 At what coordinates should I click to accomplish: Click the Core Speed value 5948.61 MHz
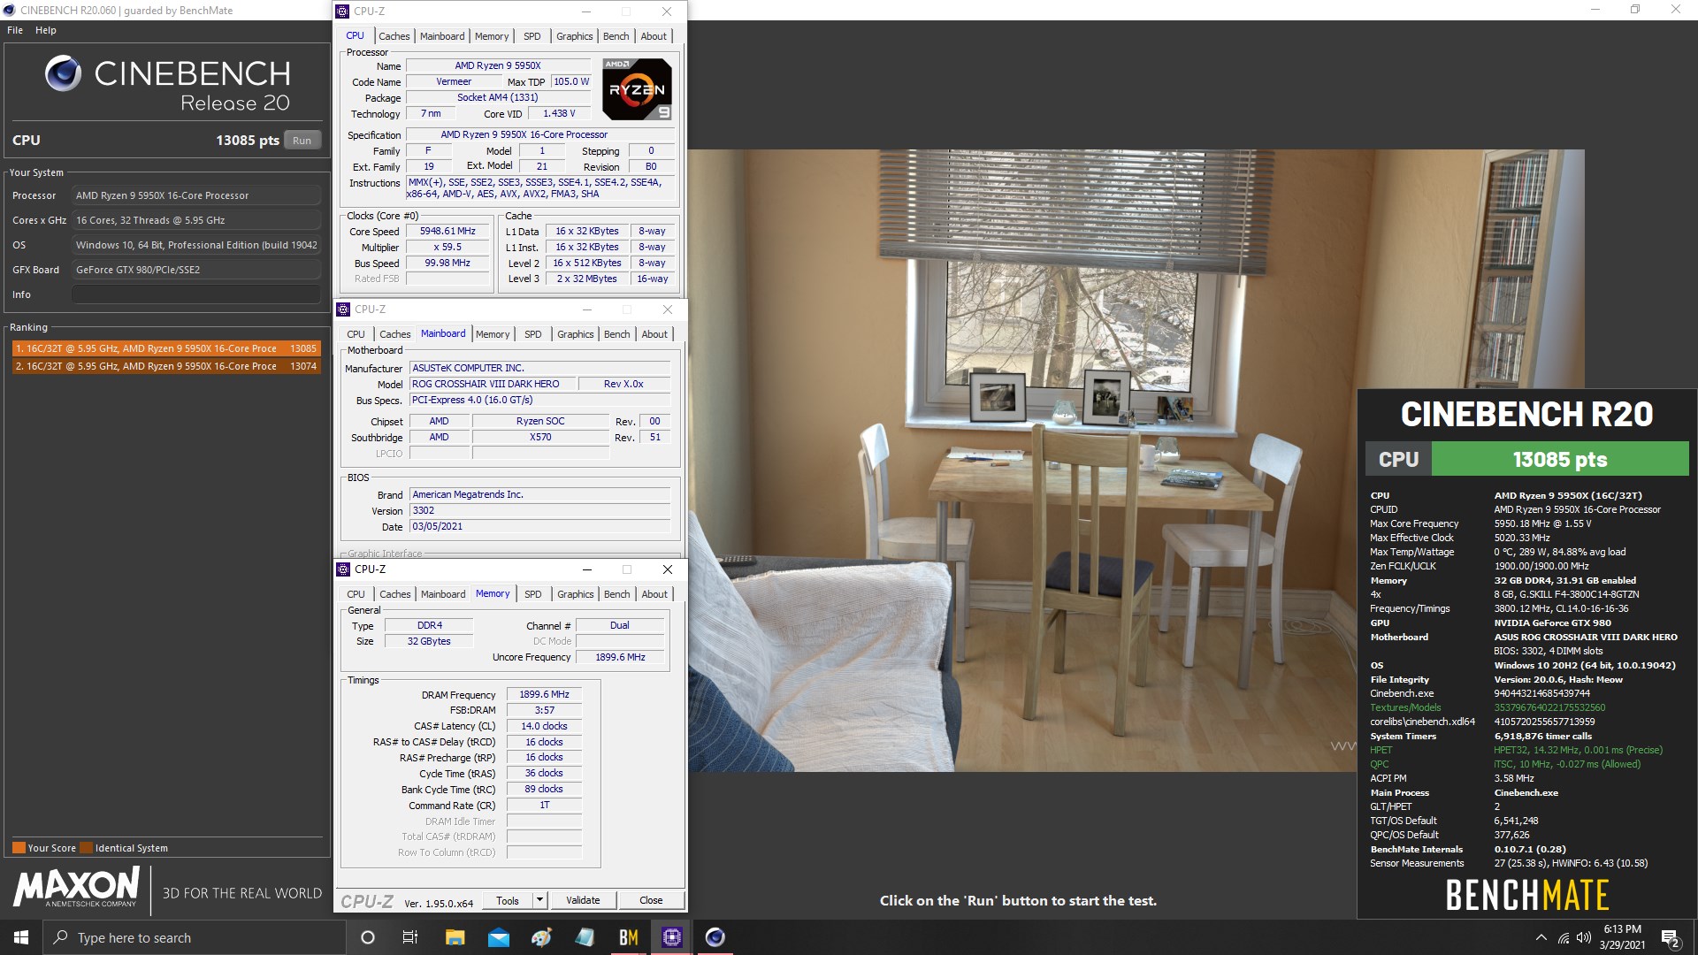tap(447, 232)
